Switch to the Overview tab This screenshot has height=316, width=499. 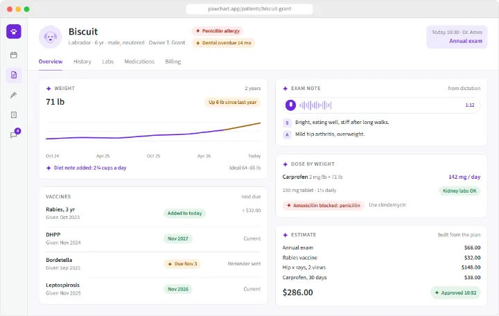[51, 62]
